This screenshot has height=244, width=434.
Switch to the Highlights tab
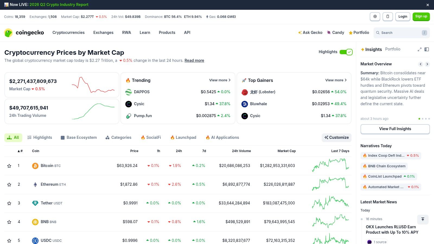(40, 138)
